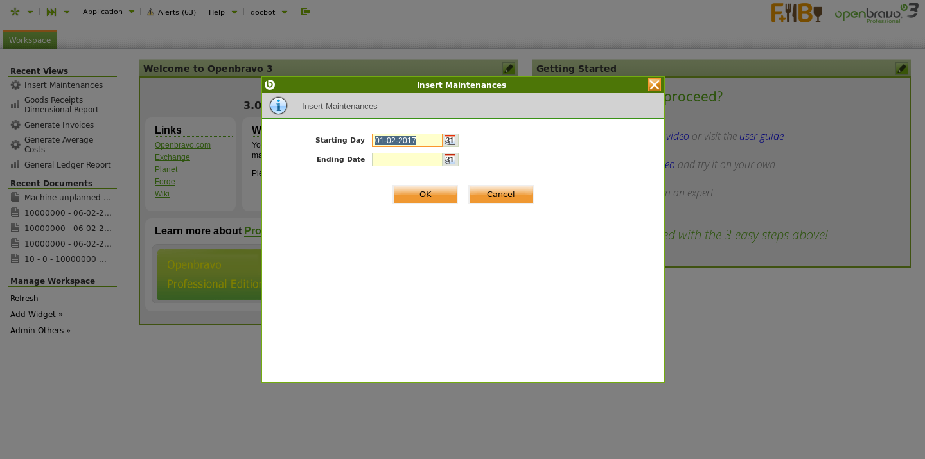Switch to the Workspace tab
The image size is (925, 459).
[x=30, y=40]
